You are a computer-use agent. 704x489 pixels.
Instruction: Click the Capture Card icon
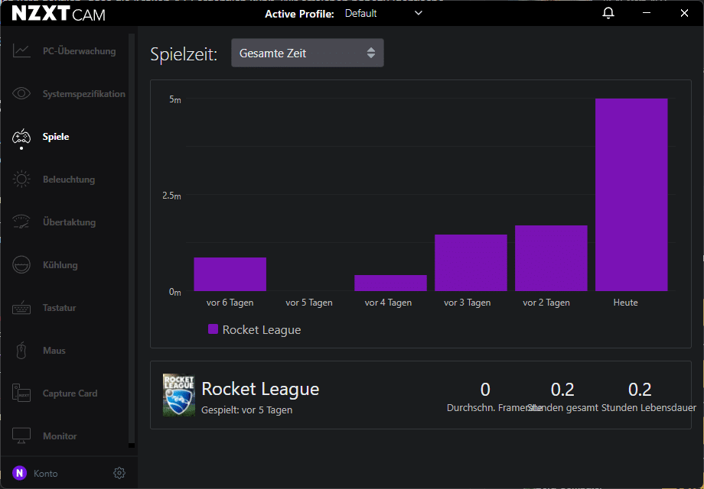21,393
